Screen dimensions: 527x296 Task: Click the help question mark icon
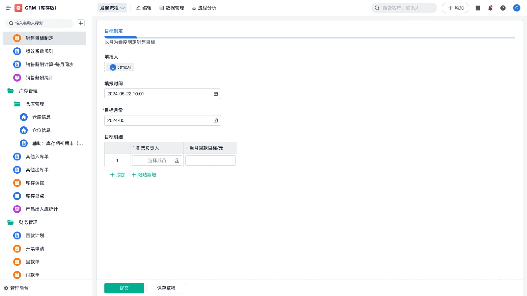(x=503, y=8)
